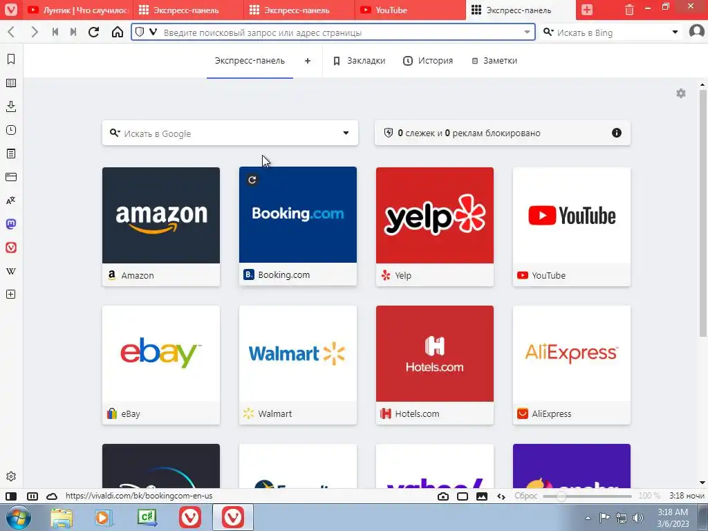Open the taskbar volume control
The width and height of the screenshot is (708, 531).
pos(637,518)
